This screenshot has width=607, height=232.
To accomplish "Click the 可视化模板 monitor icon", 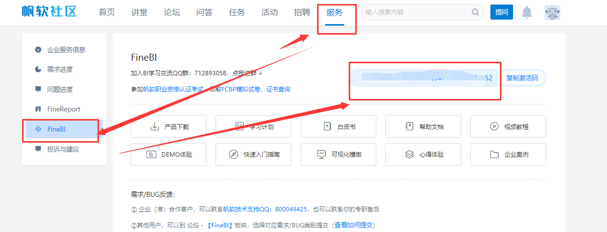I will click(322, 154).
